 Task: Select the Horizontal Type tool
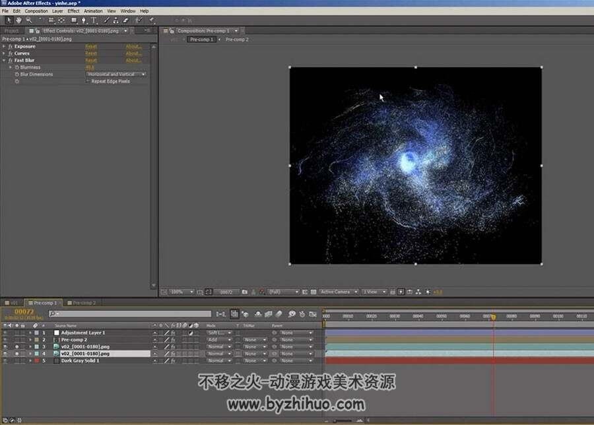coord(94,20)
